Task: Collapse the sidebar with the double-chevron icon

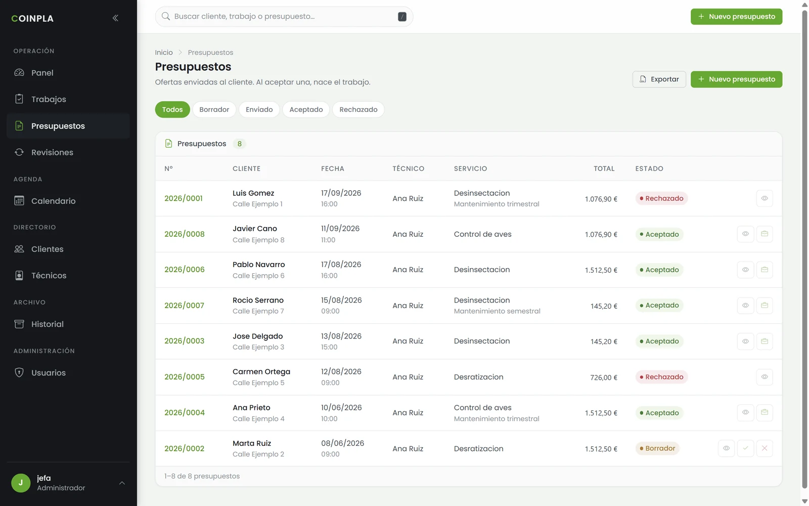Action: (115, 18)
